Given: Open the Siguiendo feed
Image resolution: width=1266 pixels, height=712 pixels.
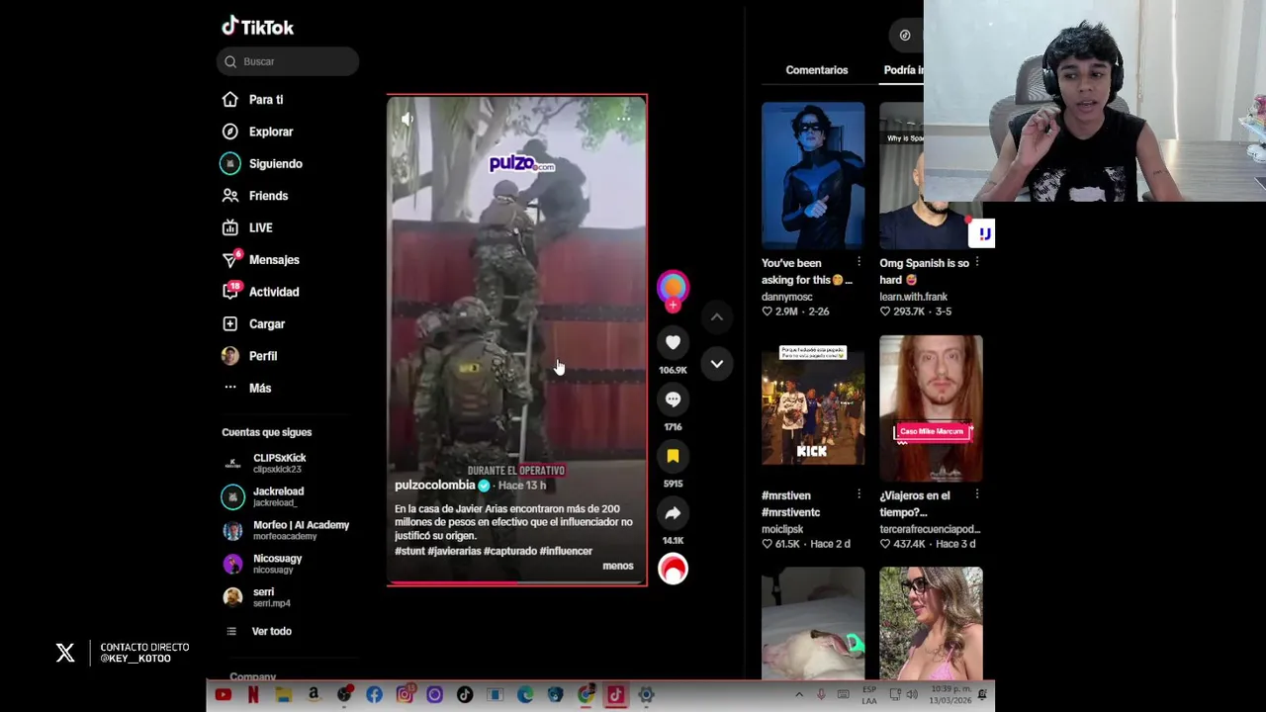Looking at the screenshot, I should (x=262, y=164).
